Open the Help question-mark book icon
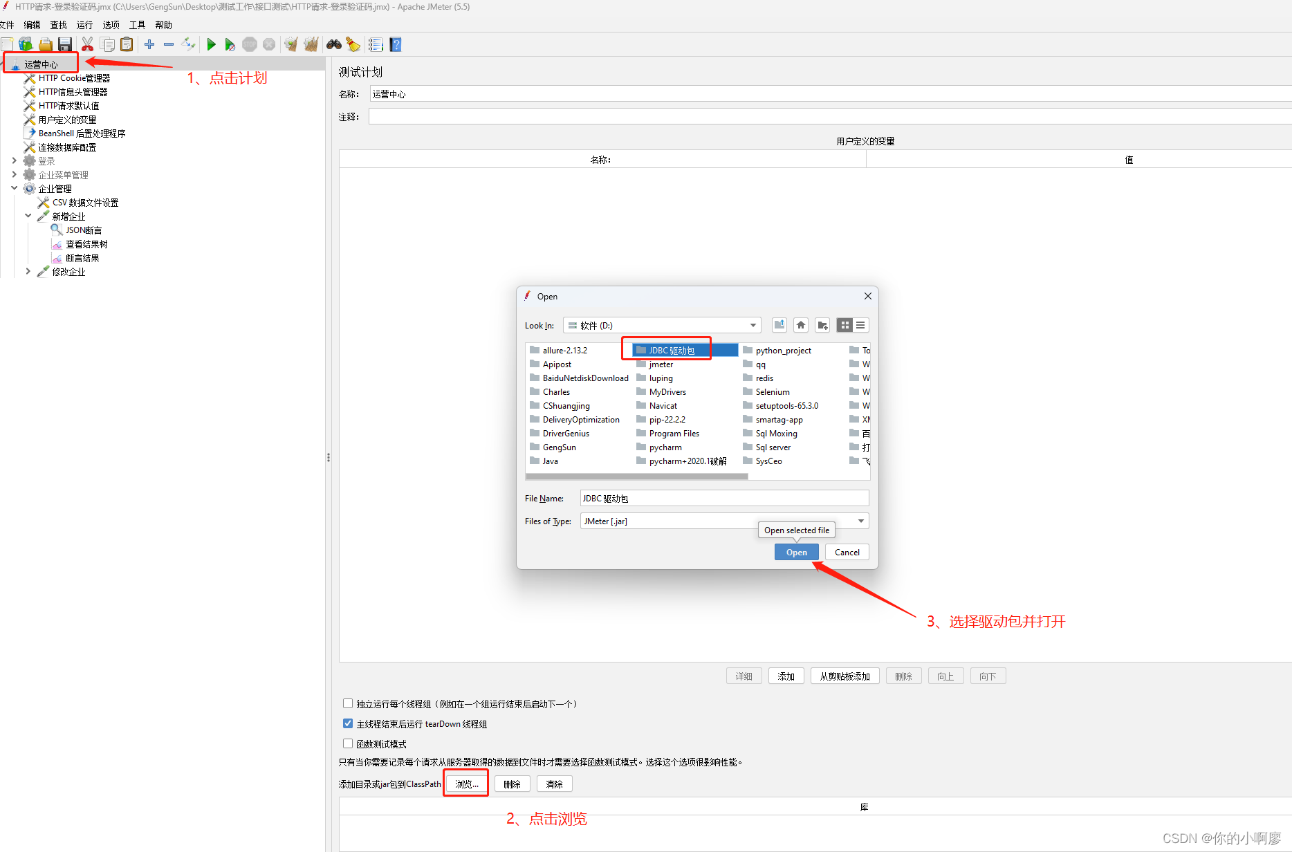 tap(396, 45)
